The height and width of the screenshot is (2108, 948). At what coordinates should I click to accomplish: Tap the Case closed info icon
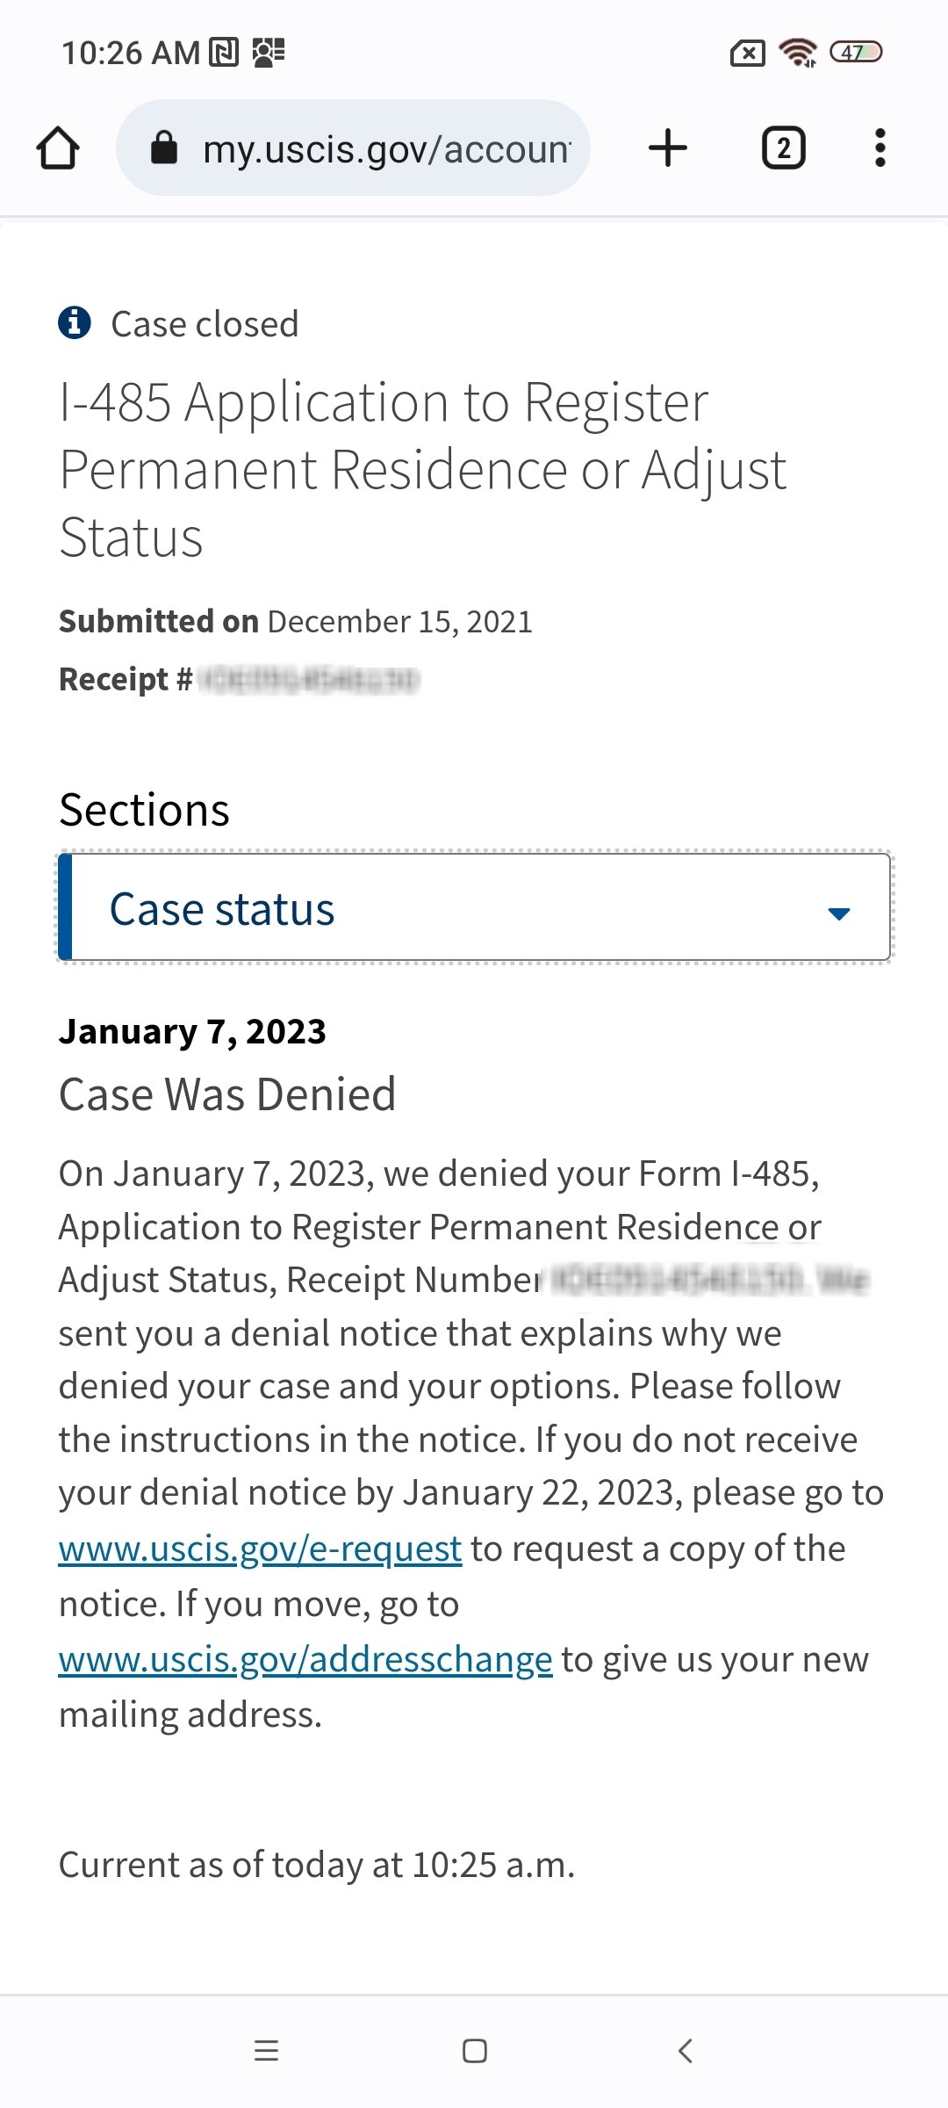[x=75, y=323]
